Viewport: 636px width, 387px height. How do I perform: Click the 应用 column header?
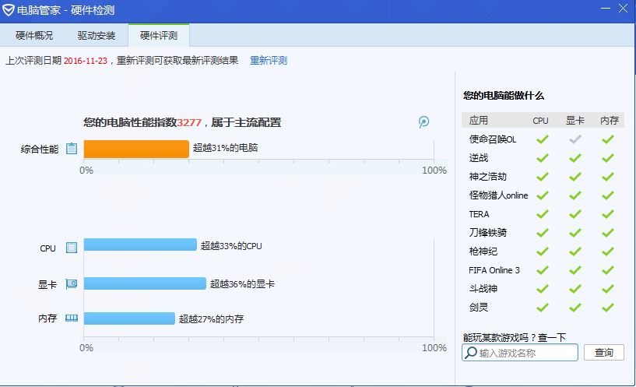(x=479, y=121)
